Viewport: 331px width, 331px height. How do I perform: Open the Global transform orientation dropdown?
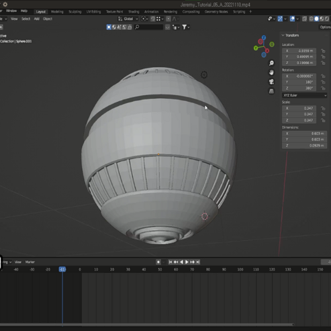tap(128, 19)
